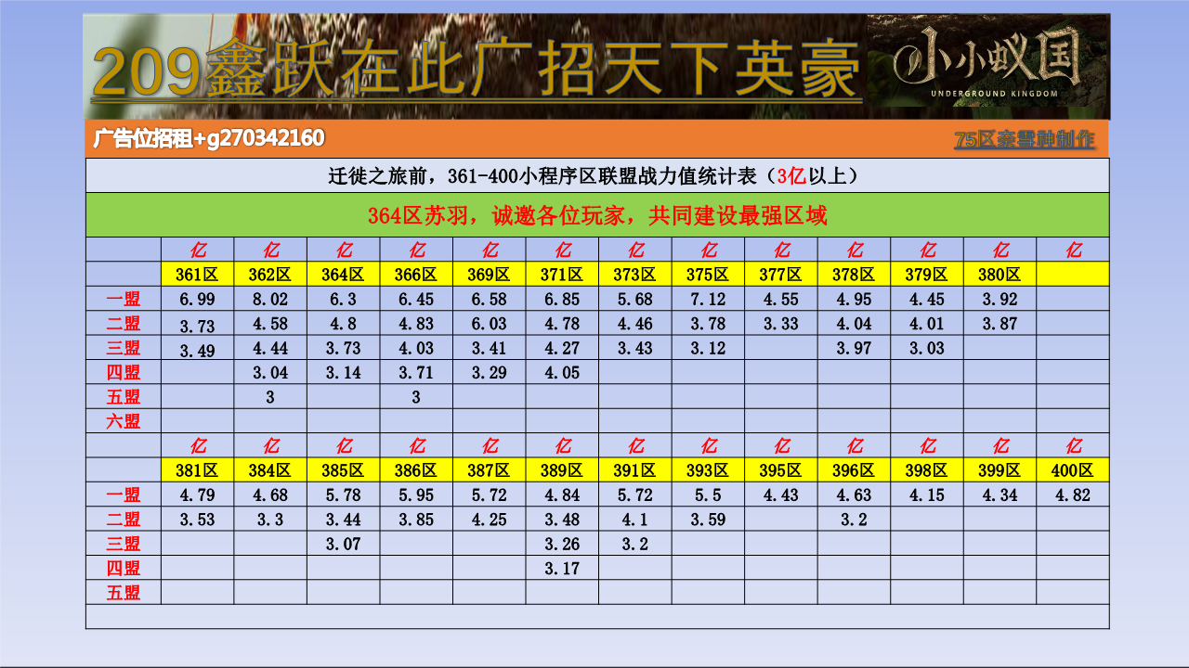Select the 387区 column header
The image size is (1189, 668).
tap(490, 470)
